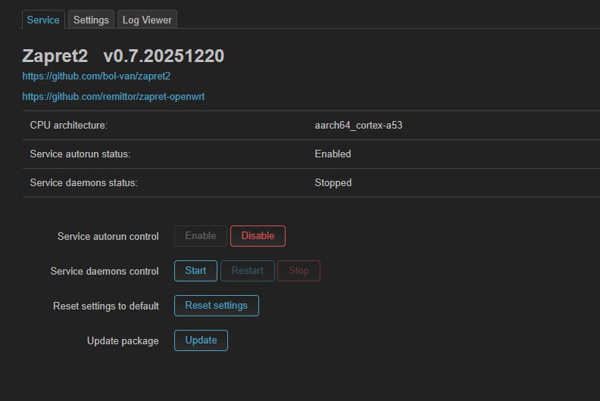
Task: Select the 'aarch64_cortex-a53' architecture value
Action: (x=358, y=126)
